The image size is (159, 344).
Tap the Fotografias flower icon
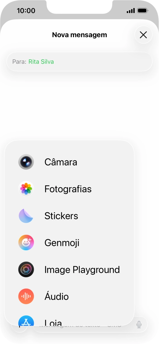tap(26, 189)
